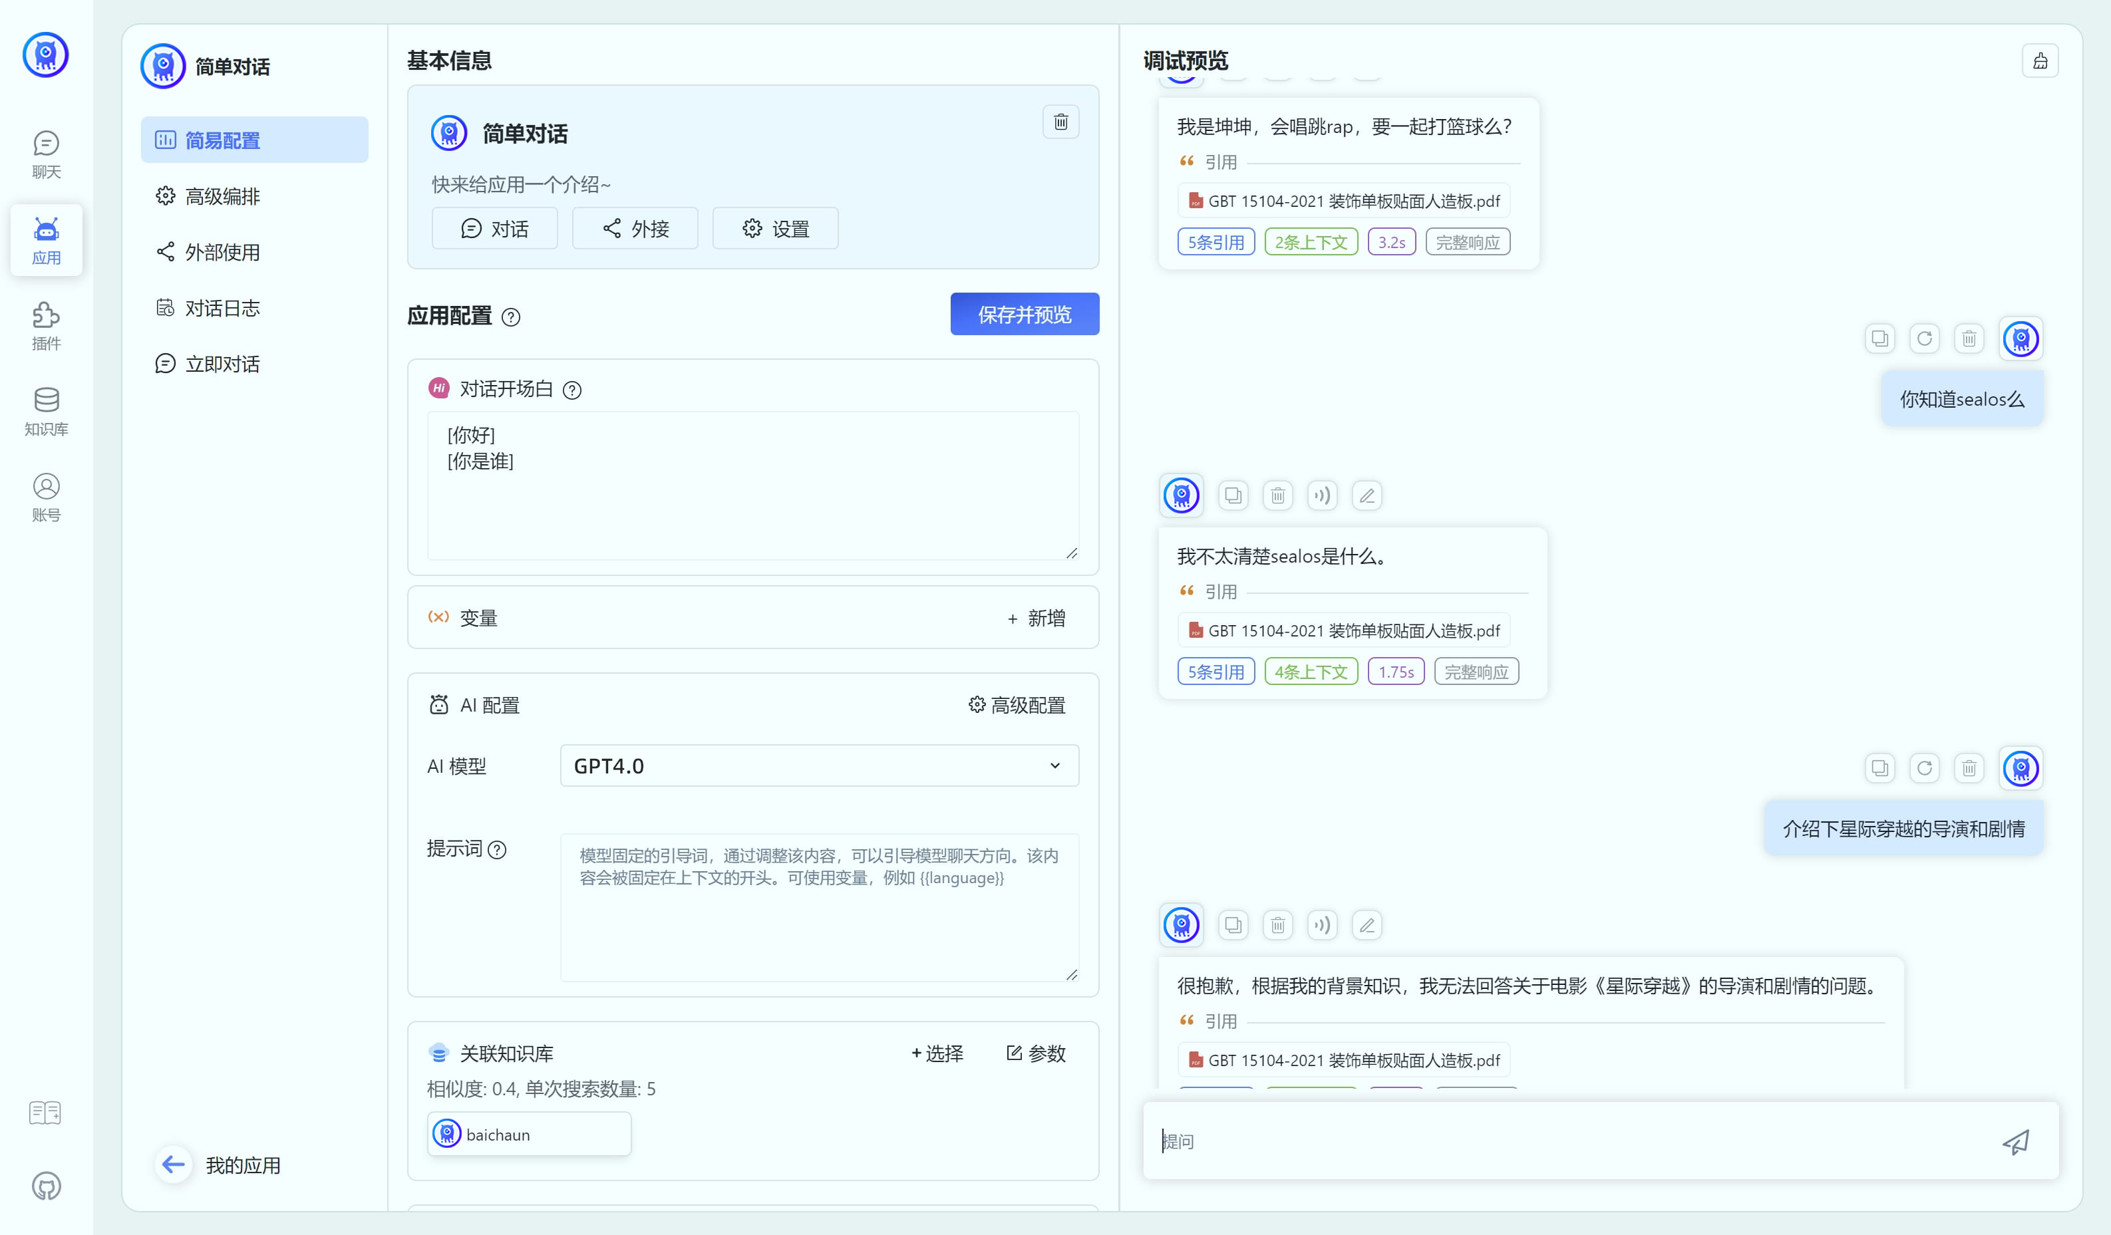Go to the 账号 account page

coord(46,497)
